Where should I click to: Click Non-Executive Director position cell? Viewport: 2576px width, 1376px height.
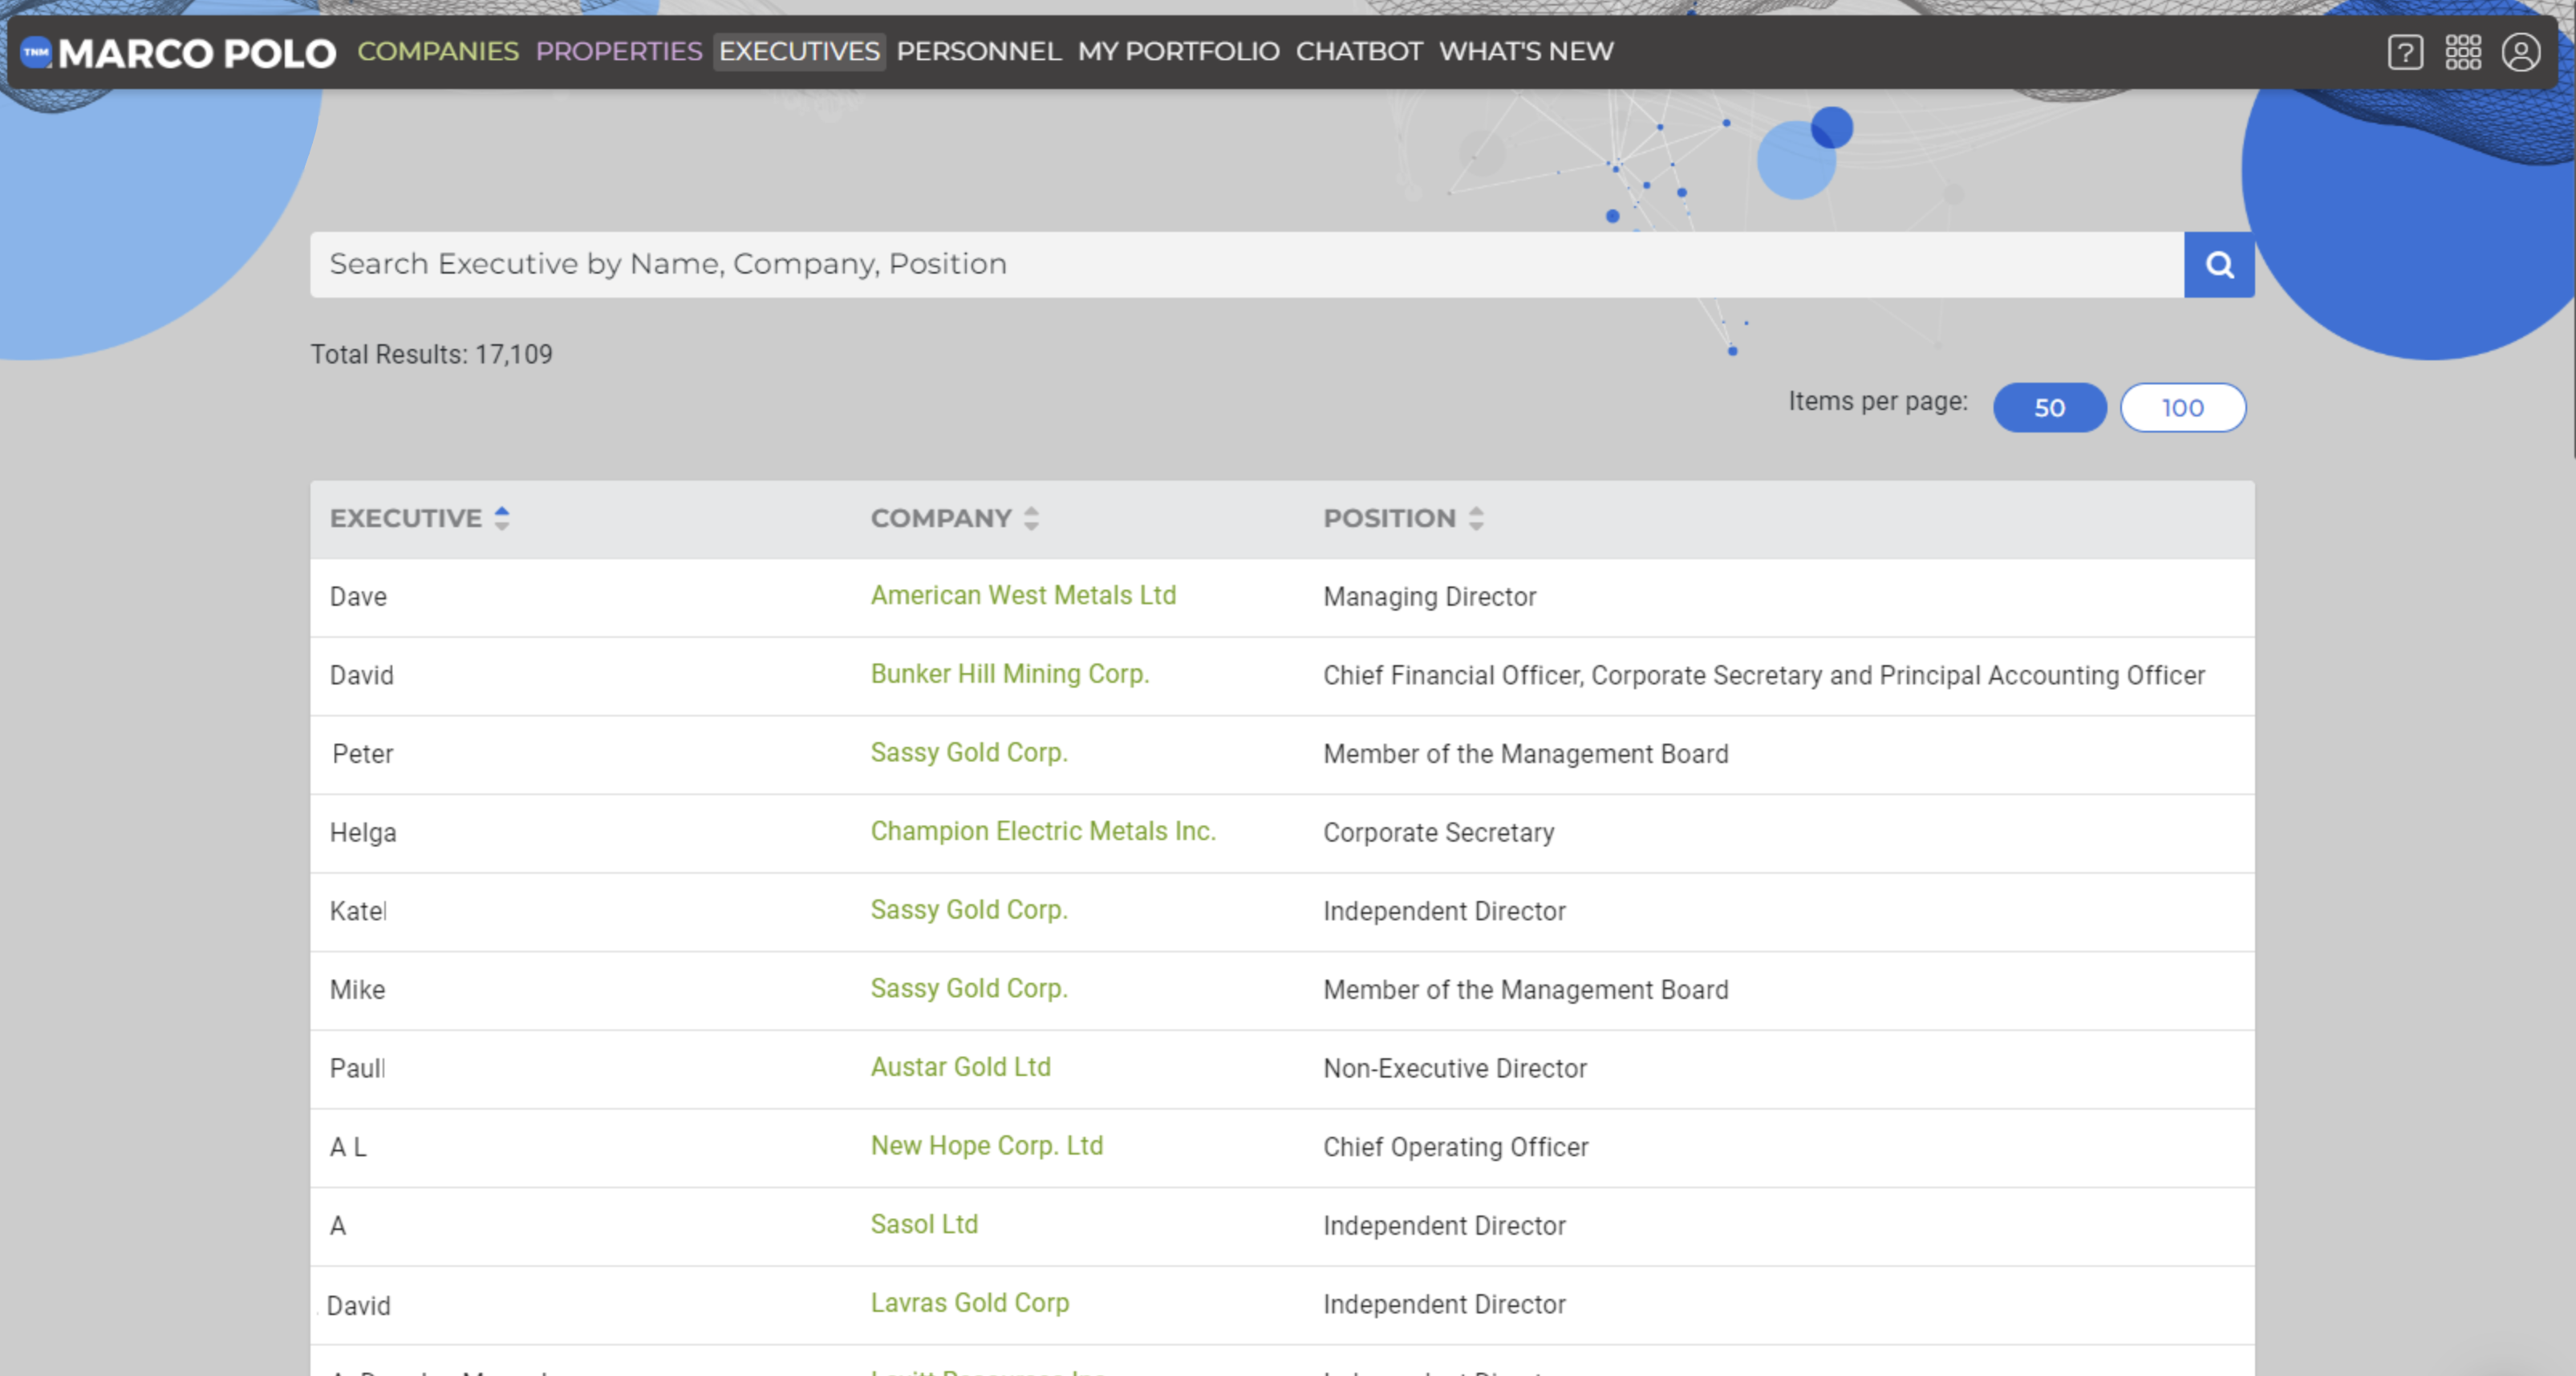pyautogui.click(x=1454, y=1069)
